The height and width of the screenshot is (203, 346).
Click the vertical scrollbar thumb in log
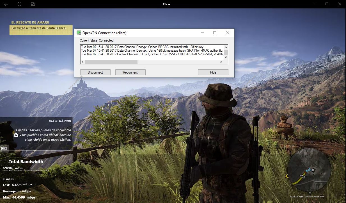226,52
